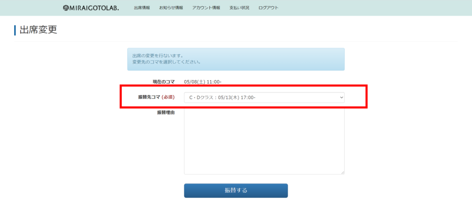Click the MIRAIGOTOLAB logo

(x=91, y=8)
